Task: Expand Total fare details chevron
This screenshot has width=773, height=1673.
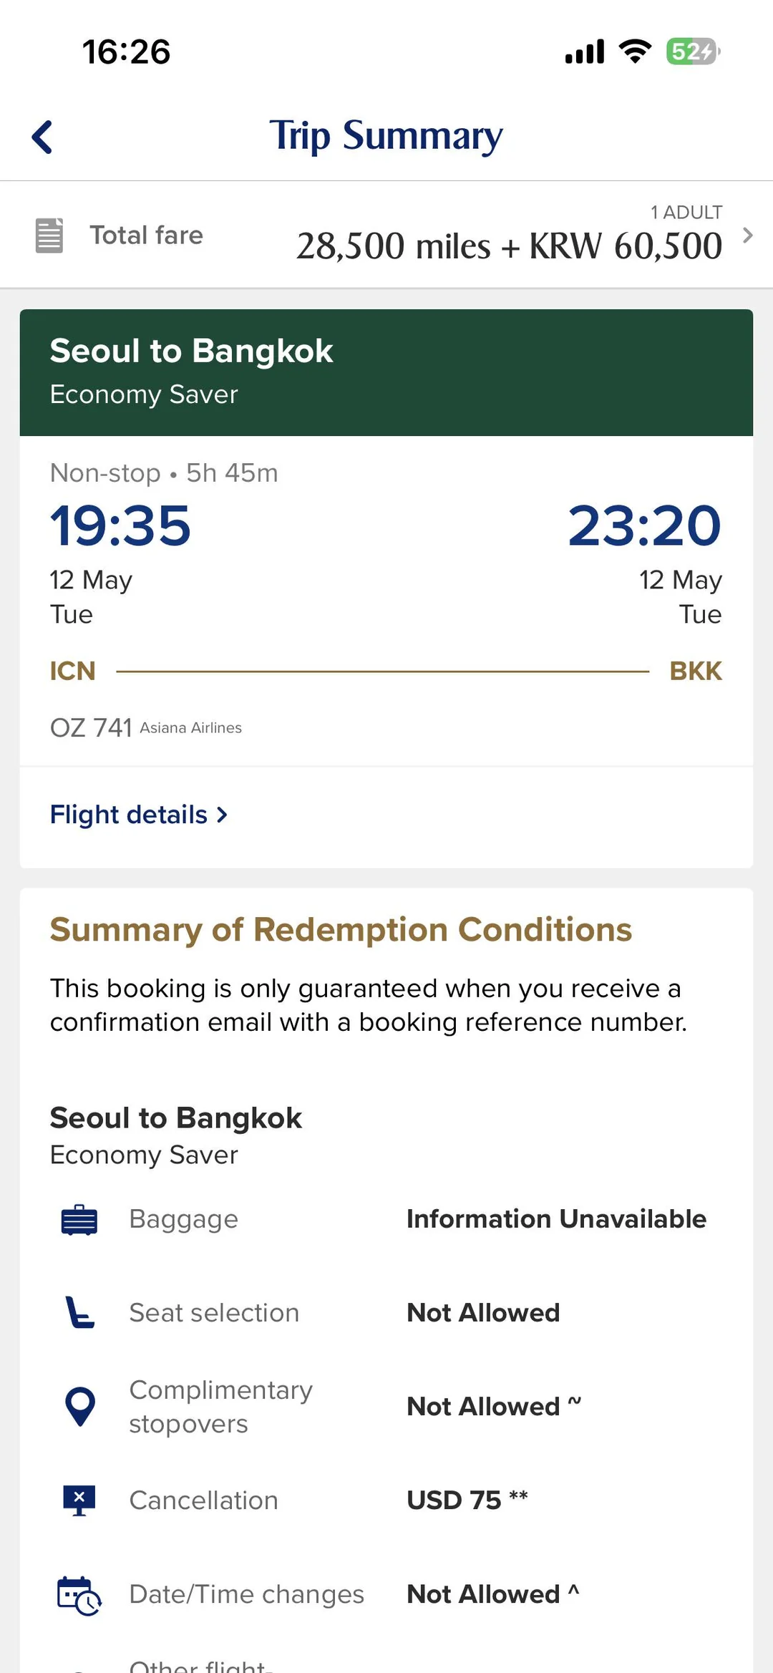Action: point(748,236)
